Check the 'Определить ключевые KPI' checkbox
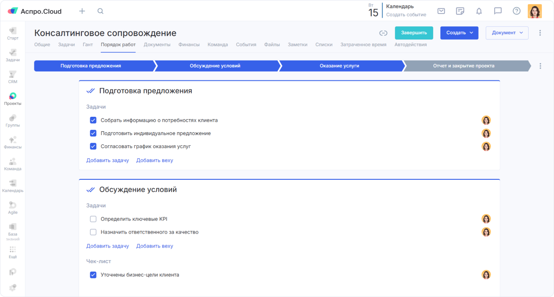The width and height of the screenshot is (554, 297). coord(93,219)
